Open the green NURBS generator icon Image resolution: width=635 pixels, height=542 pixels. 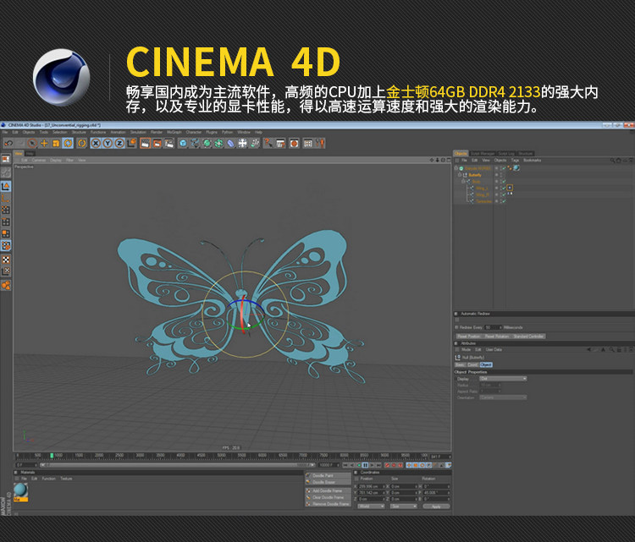tap(207, 143)
